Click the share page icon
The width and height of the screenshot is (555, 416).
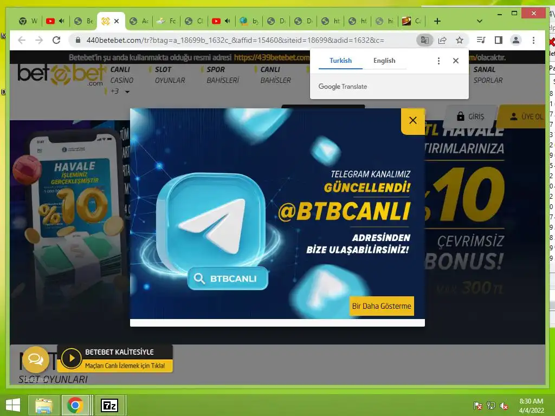tap(442, 40)
